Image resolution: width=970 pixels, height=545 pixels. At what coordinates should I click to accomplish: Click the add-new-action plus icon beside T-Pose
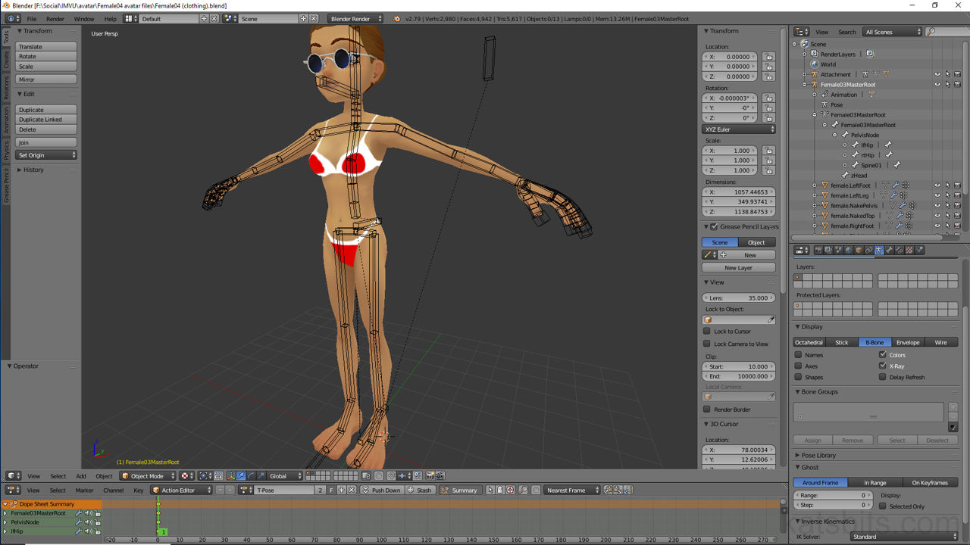click(x=341, y=490)
